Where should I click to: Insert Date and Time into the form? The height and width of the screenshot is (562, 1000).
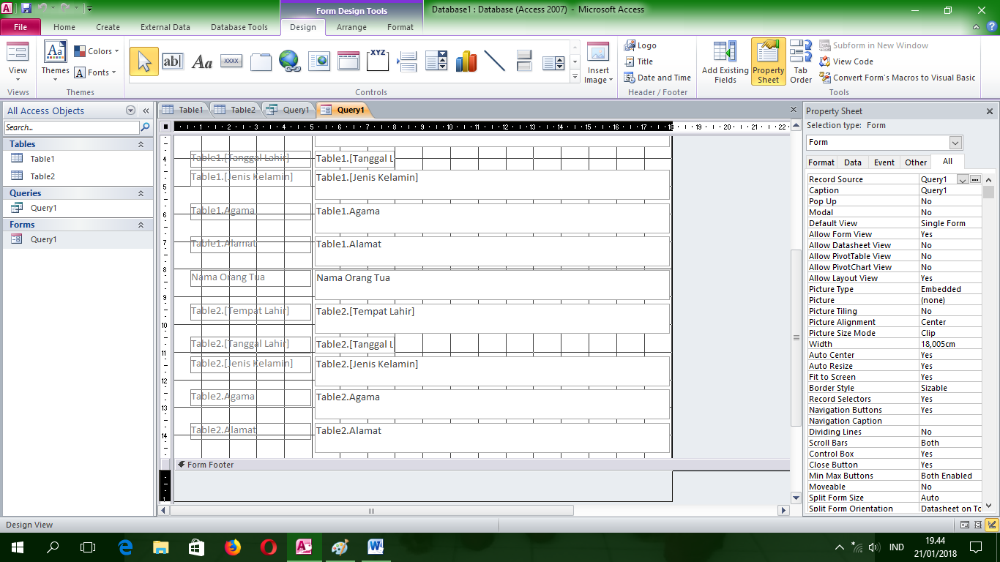[x=657, y=78]
